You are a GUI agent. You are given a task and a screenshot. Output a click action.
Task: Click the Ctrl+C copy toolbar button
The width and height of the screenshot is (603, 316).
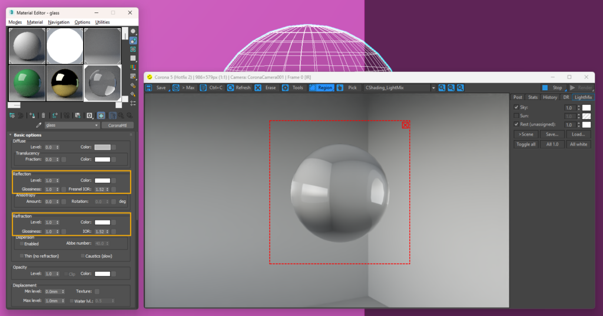[x=211, y=88]
